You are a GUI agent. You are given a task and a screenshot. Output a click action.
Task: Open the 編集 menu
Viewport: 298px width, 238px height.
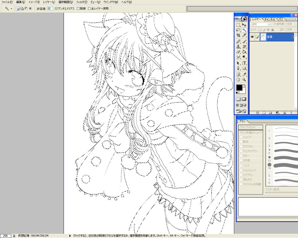[x=21, y=2]
